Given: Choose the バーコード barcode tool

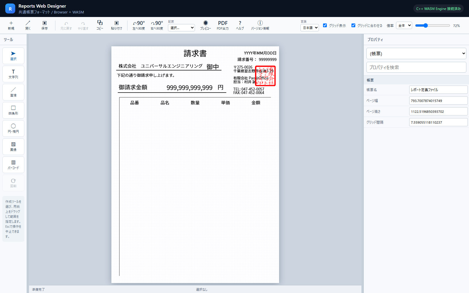Looking at the screenshot, I should coord(13,165).
